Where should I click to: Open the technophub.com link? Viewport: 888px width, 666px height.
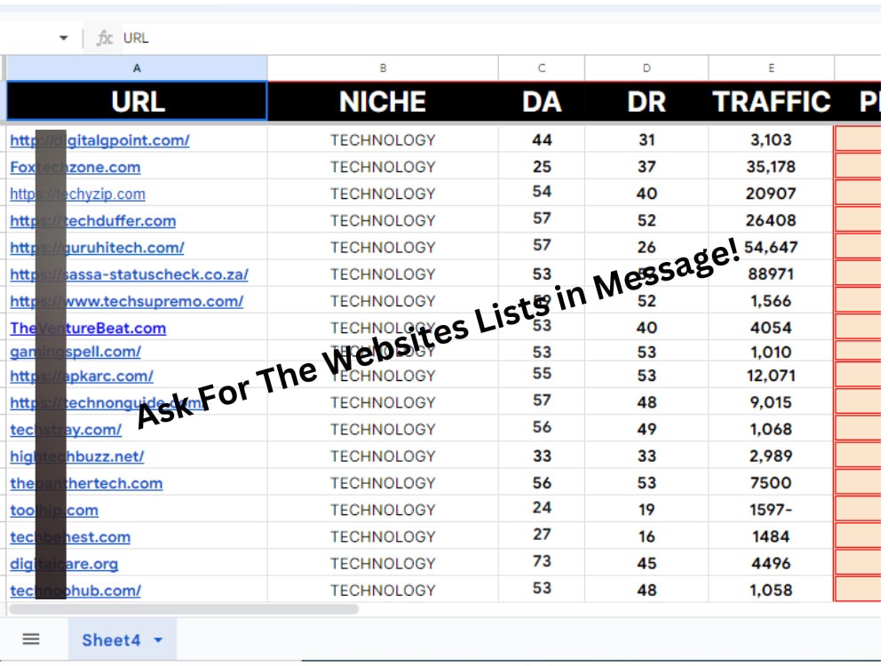pyautogui.click(x=75, y=591)
